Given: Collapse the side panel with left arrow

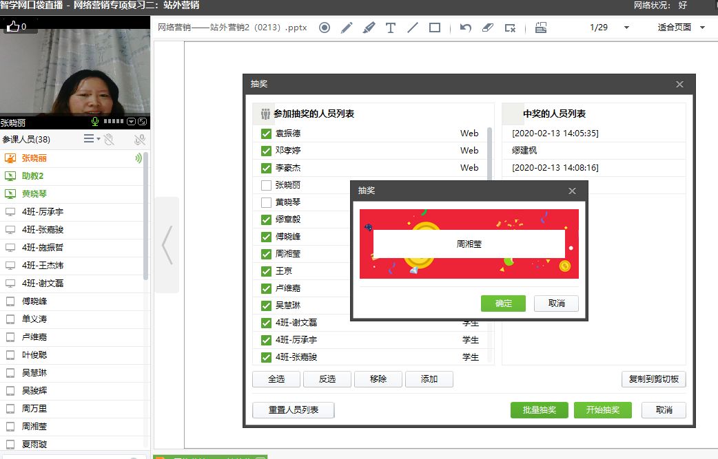Looking at the screenshot, I should (167, 245).
